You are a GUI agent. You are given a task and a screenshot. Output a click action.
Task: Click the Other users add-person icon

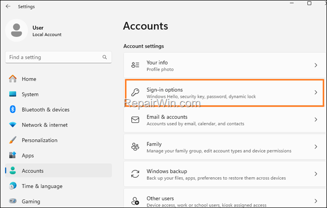(x=135, y=201)
